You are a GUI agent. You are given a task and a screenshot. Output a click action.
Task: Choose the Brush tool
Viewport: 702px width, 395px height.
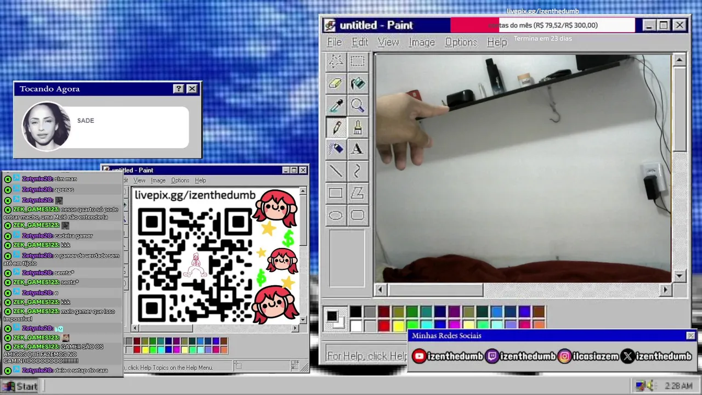358,127
